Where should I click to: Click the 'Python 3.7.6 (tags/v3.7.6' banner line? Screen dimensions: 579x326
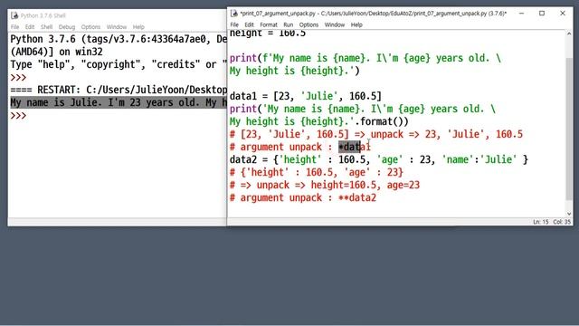[x=119, y=39]
